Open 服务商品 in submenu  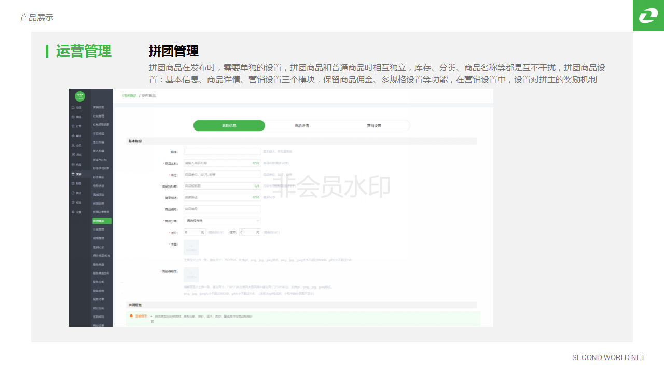click(x=99, y=265)
